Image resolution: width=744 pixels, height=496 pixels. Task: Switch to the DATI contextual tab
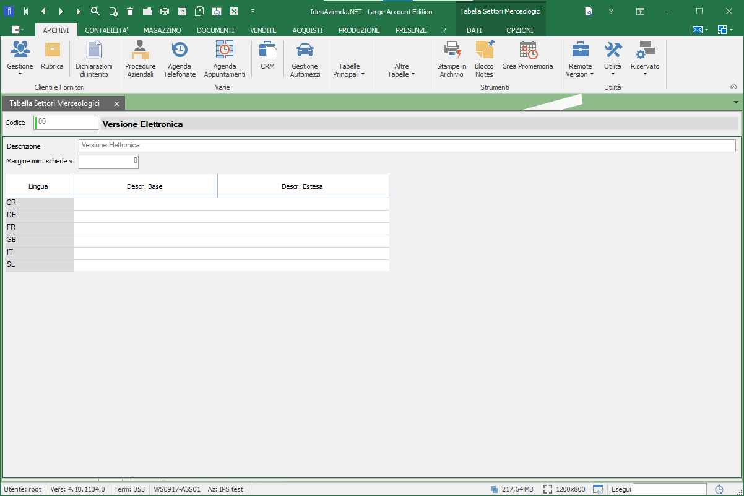[474, 30]
